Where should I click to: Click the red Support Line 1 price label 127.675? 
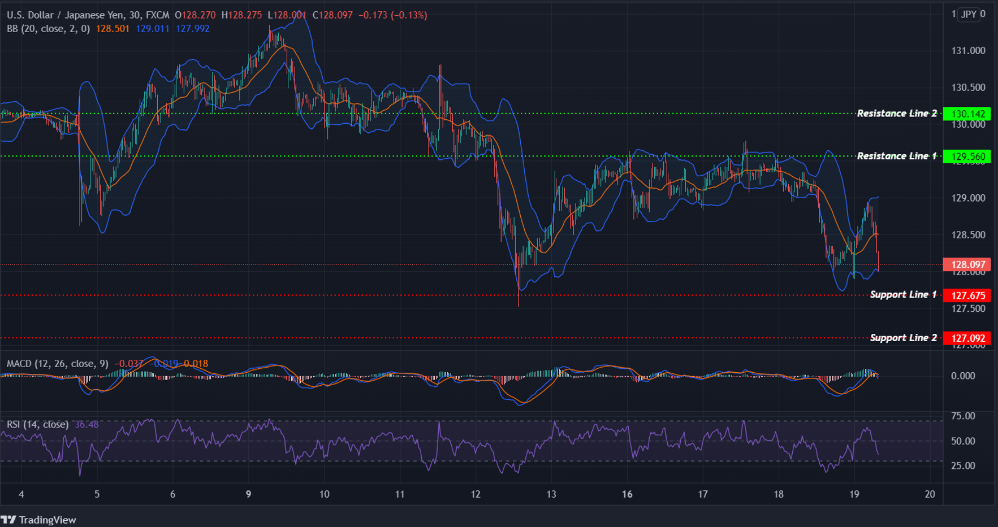click(x=968, y=295)
